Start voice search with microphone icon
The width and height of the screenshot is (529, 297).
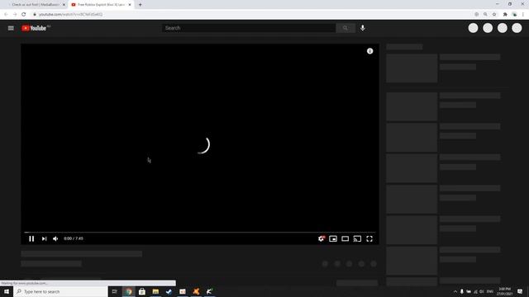(363, 28)
